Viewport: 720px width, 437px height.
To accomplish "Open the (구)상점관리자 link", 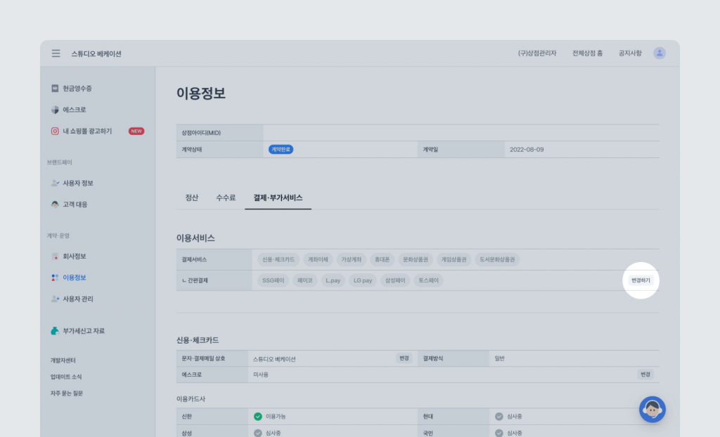I will pyautogui.click(x=536, y=53).
